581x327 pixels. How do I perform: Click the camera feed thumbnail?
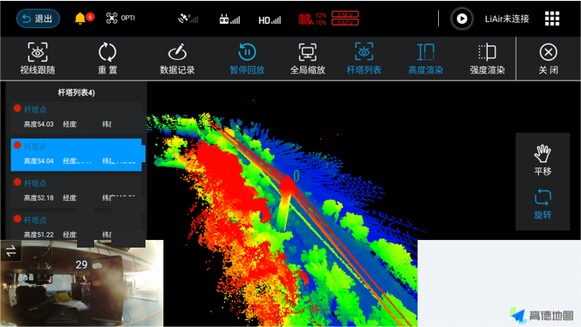[x=81, y=283]
